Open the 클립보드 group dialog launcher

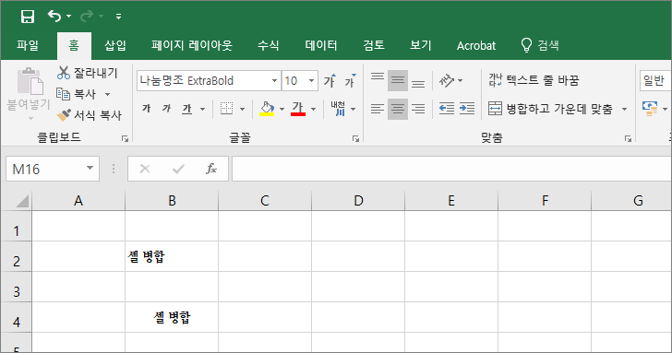coord(125,138)
